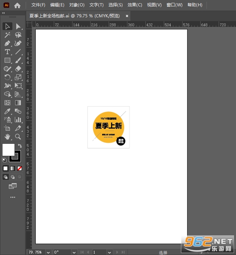236x255 pixels.
Task: Click the artboard number field
Action: pyautogui.click(x=100, y=252)
